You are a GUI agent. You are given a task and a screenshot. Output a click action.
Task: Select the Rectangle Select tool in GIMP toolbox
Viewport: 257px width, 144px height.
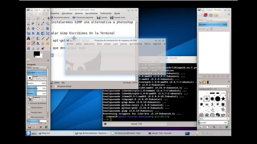(29, 19)
